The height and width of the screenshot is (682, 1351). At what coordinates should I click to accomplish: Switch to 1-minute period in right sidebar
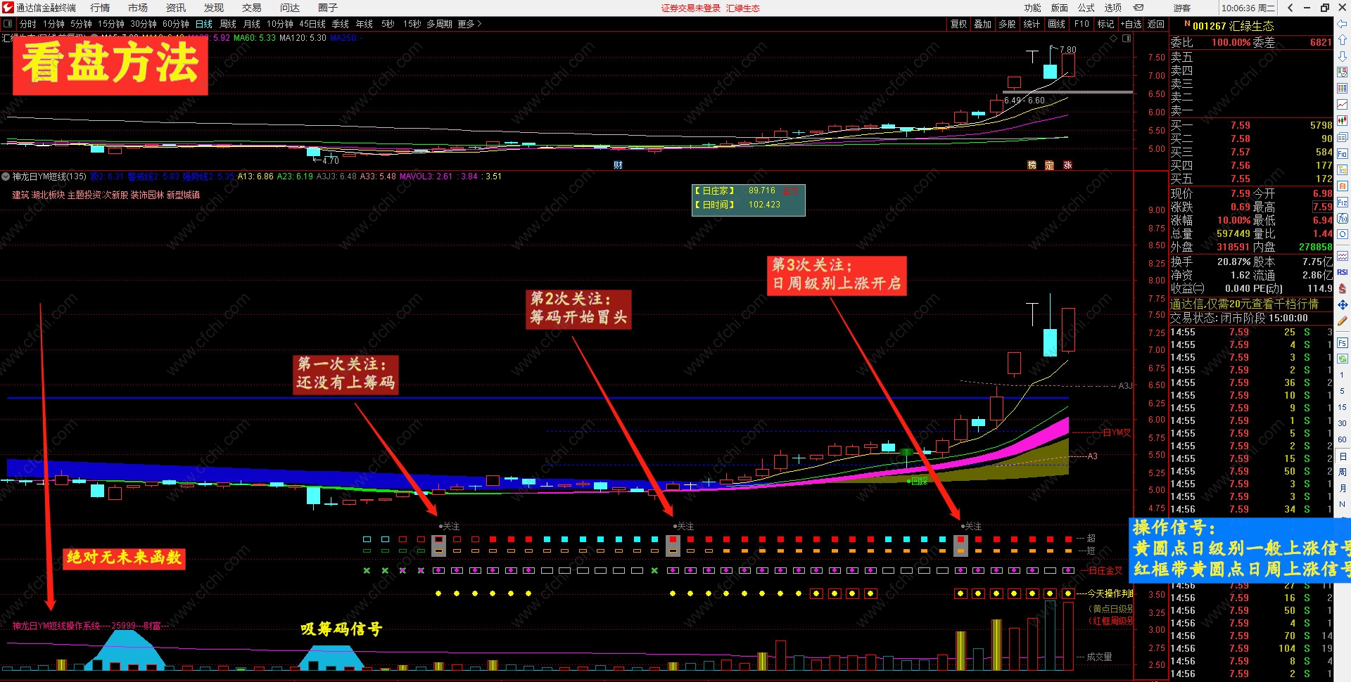[x=1342, y=375]
